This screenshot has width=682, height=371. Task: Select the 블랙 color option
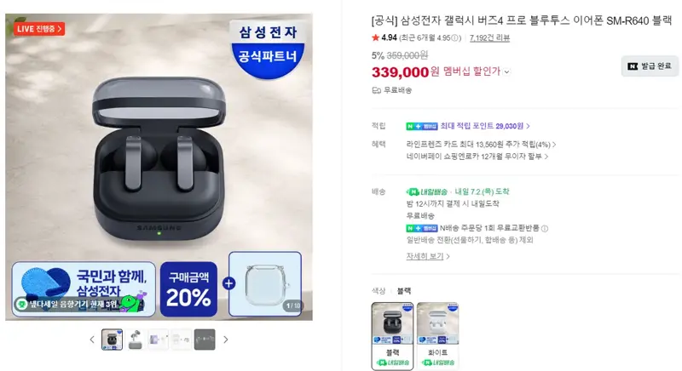click(392, 336)
